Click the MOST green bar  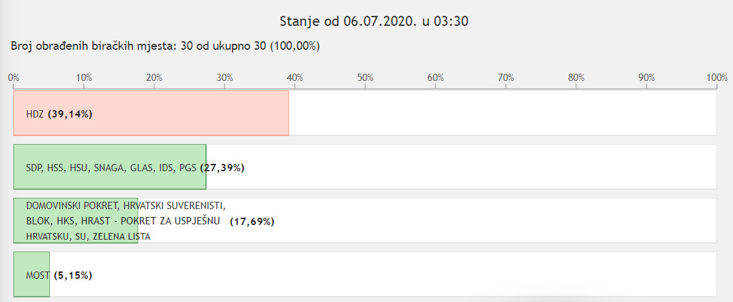tap(31, 274)
